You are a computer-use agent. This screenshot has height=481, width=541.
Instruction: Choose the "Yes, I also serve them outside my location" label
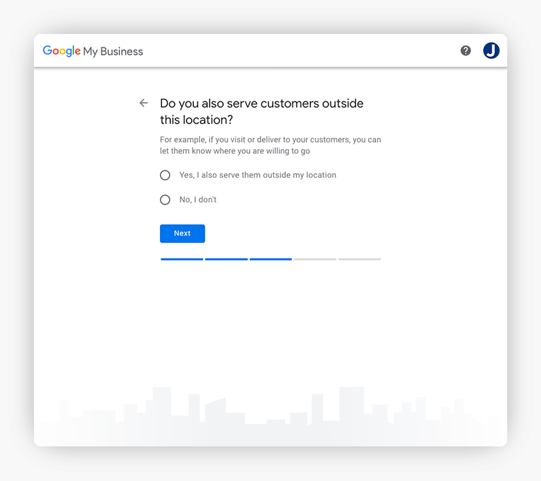click(x=257, y=175)
